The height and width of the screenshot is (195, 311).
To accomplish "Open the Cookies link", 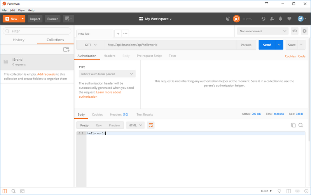I will point(290,56).
